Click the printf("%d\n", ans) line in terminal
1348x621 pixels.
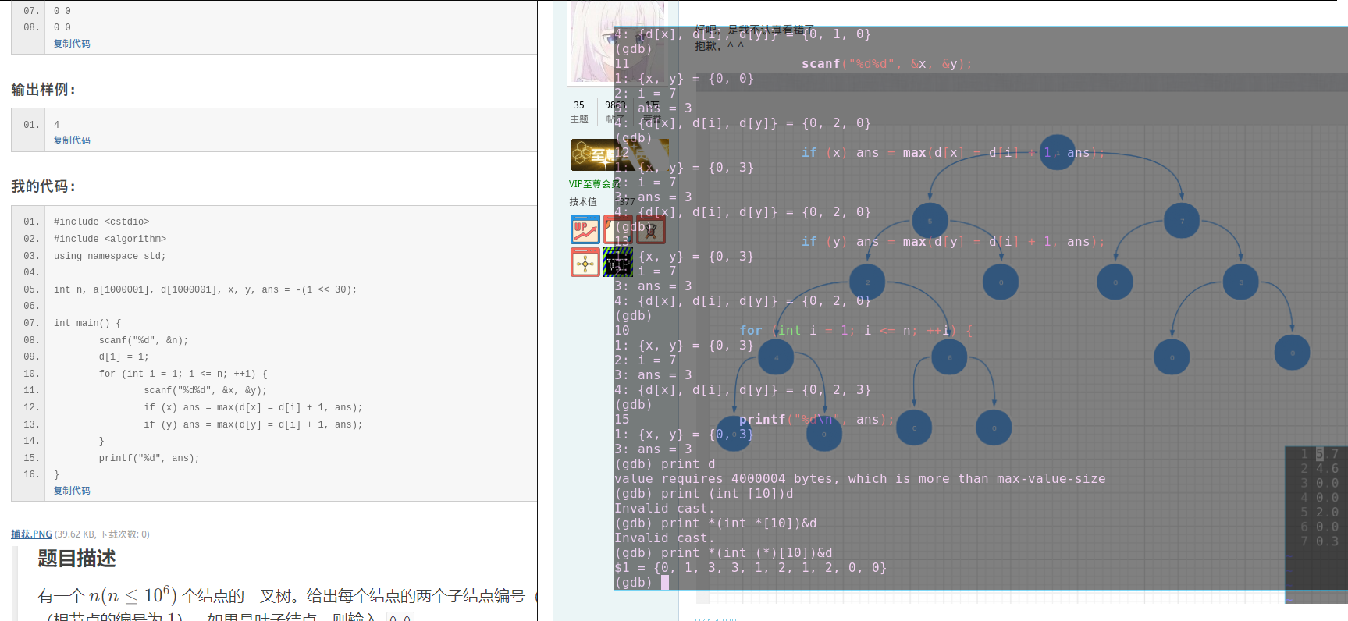point(817,420)
